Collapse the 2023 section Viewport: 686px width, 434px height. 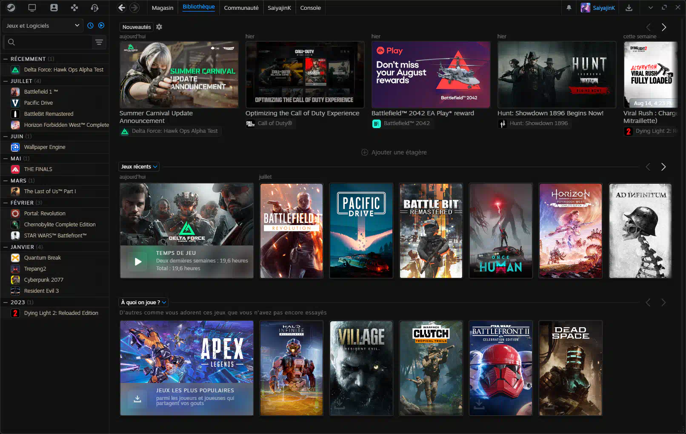point(6,302)
